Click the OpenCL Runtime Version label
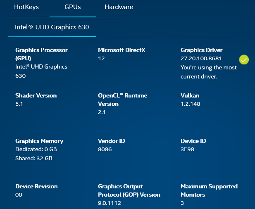Image resolution: width=255 pixels, height=209 pixels. [x=123, y=100]
